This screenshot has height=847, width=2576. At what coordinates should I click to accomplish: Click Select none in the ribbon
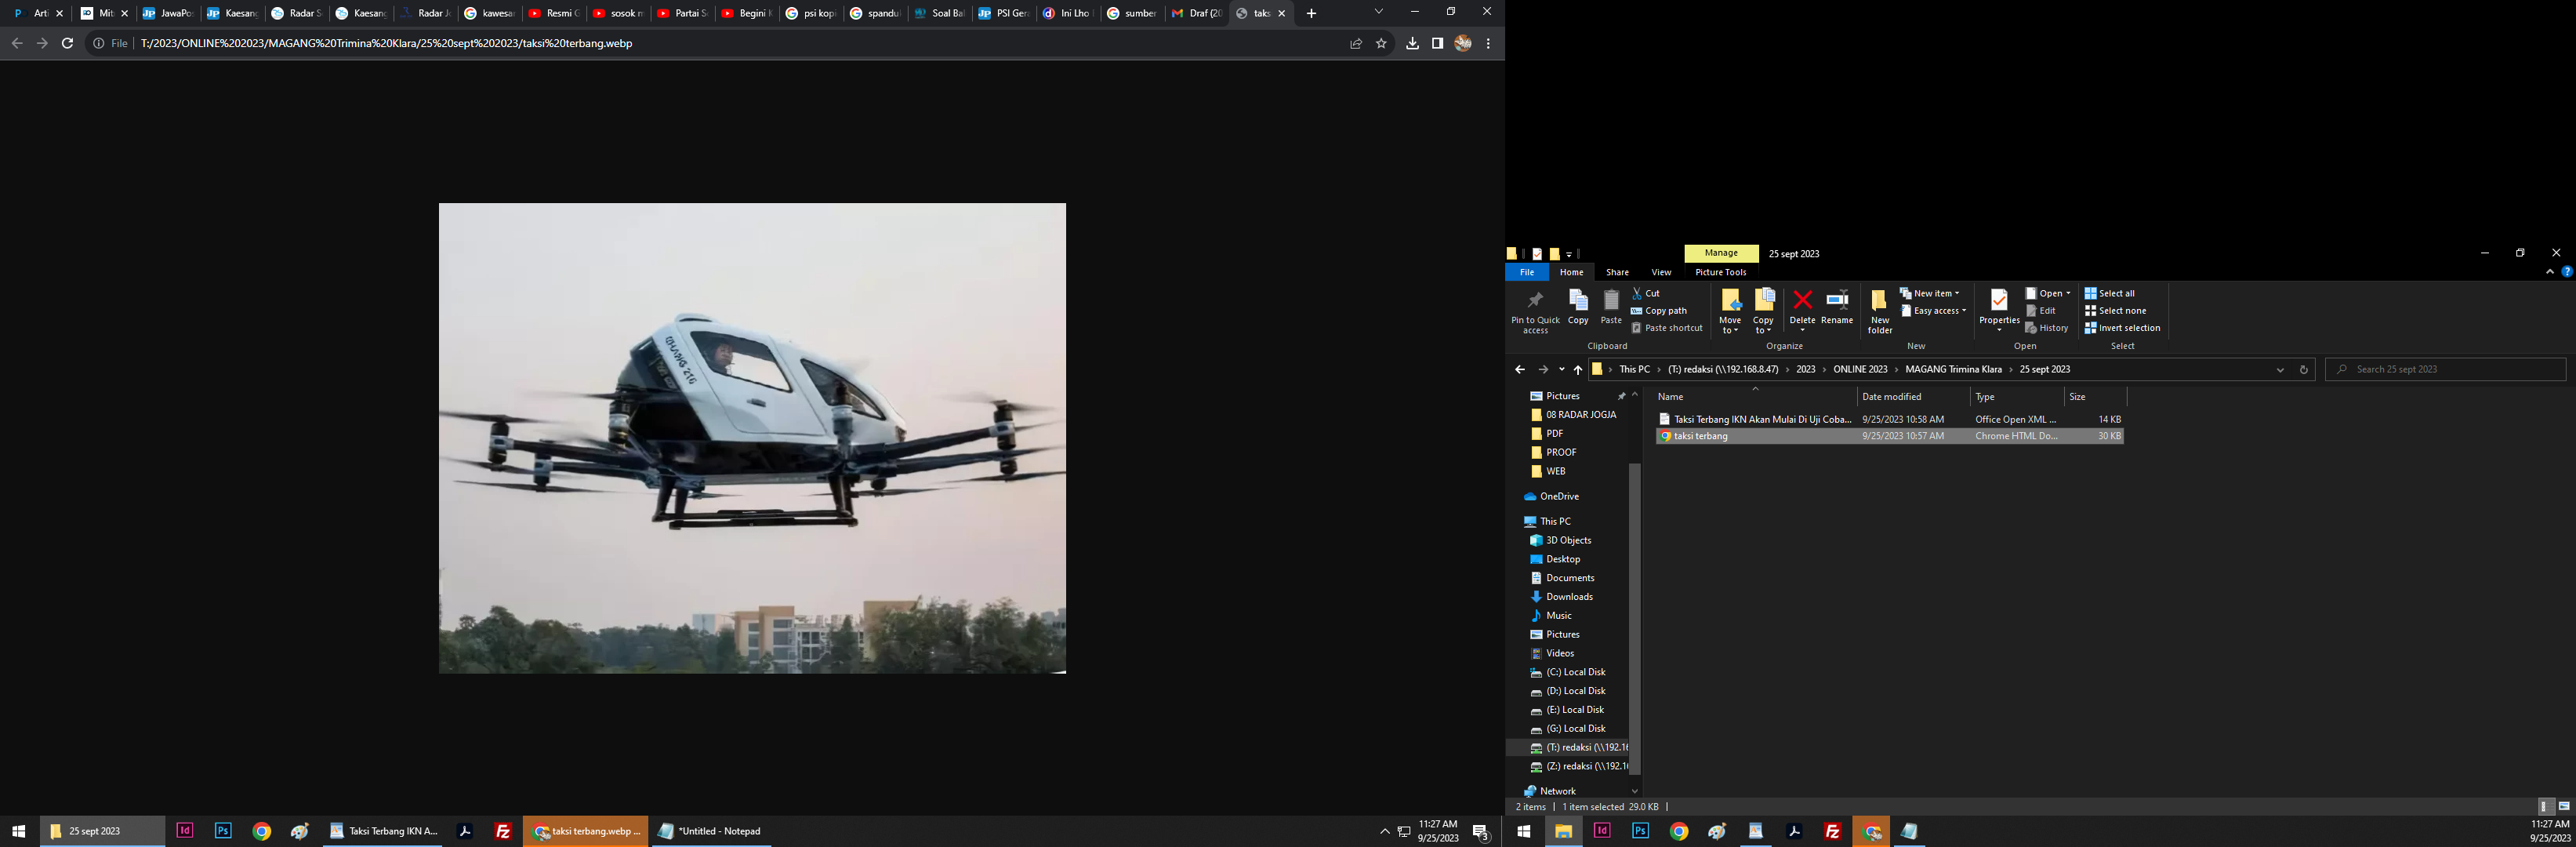[2116, 310]
